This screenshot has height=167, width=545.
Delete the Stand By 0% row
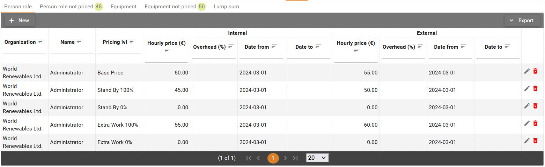pos(535,106)
